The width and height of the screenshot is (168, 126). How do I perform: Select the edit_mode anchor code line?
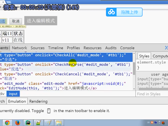[66, 86]
